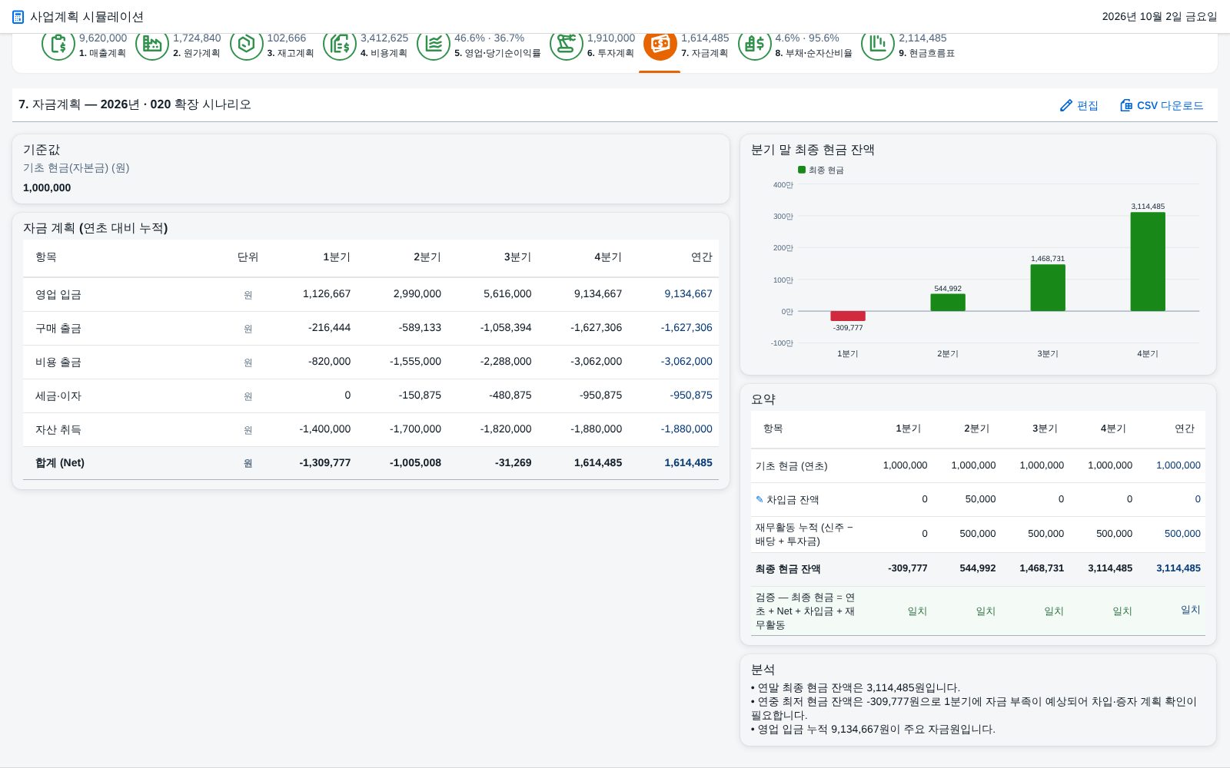Select the active 자금계획 orange icon
This screenshot has width=1230, height=768.
point(660,45)
